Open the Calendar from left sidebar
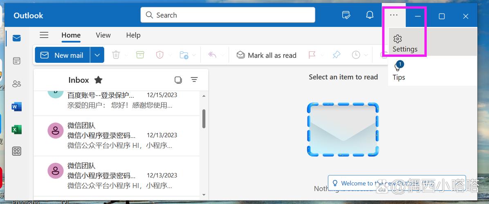489x204 pixels. (x=16, y=61)
